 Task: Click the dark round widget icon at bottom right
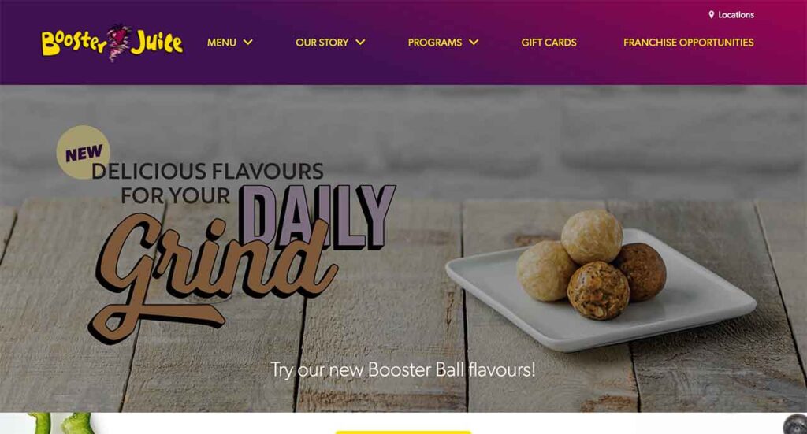pos(795,425)
